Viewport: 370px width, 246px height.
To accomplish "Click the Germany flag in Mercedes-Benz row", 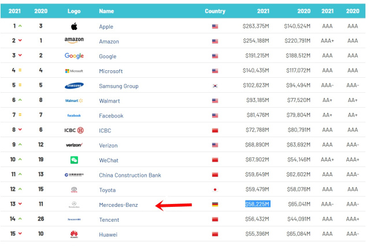I will coord(215,205).
